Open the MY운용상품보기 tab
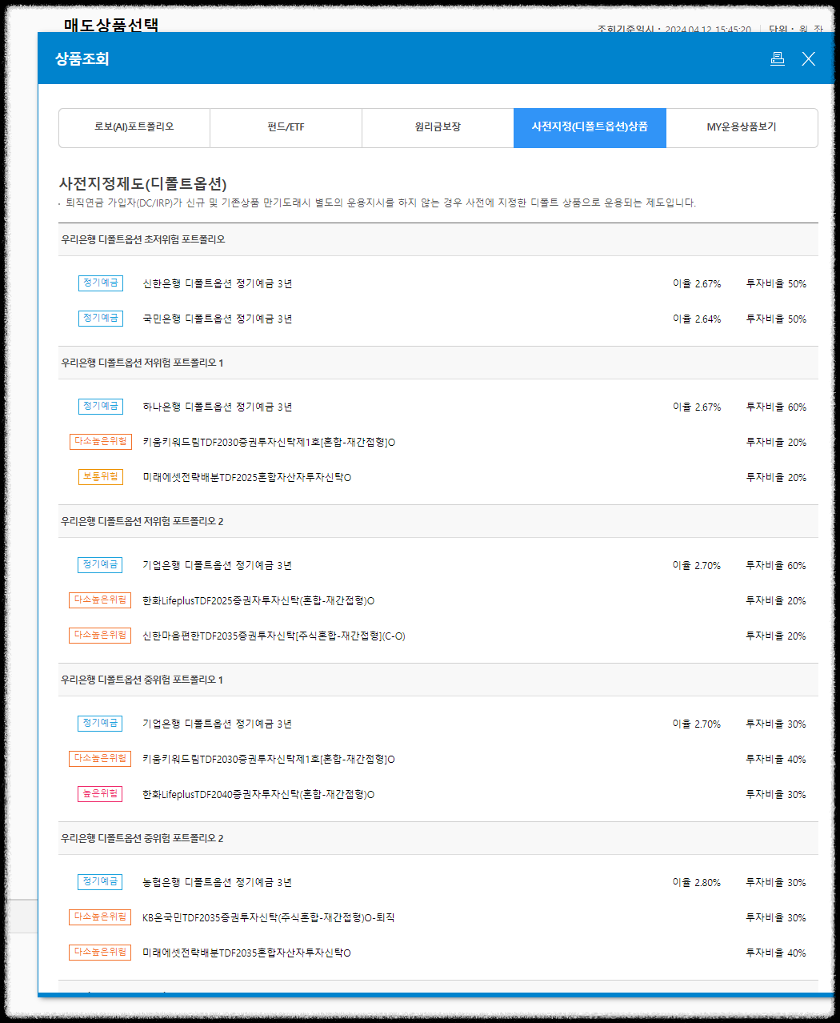 point(742,127)
